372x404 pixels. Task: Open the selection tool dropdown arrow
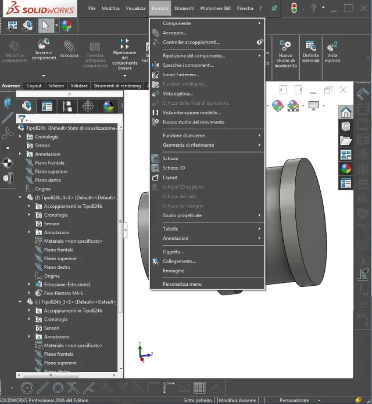[56, 26]
